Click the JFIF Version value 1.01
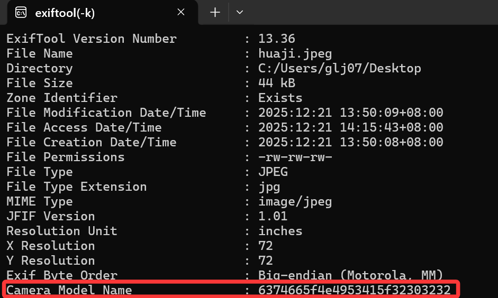 tap(273, 217)
